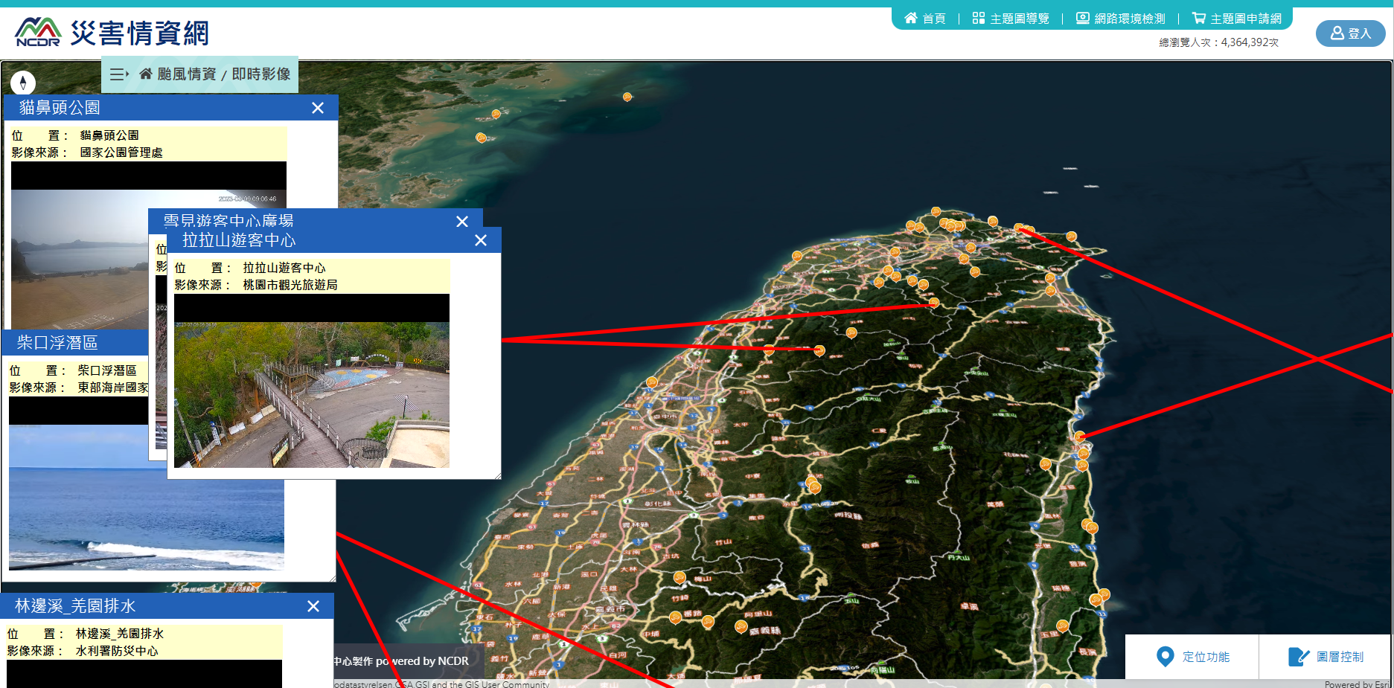This screenshot has height=688, width=1394.
Task: Open the 網路環境檢測 menu item
Action: pyautogui.click(x=1121, y=19)
